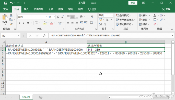Open Sort and Filter tool
This screenshot has width=175, height=100.
click(161, 15)
